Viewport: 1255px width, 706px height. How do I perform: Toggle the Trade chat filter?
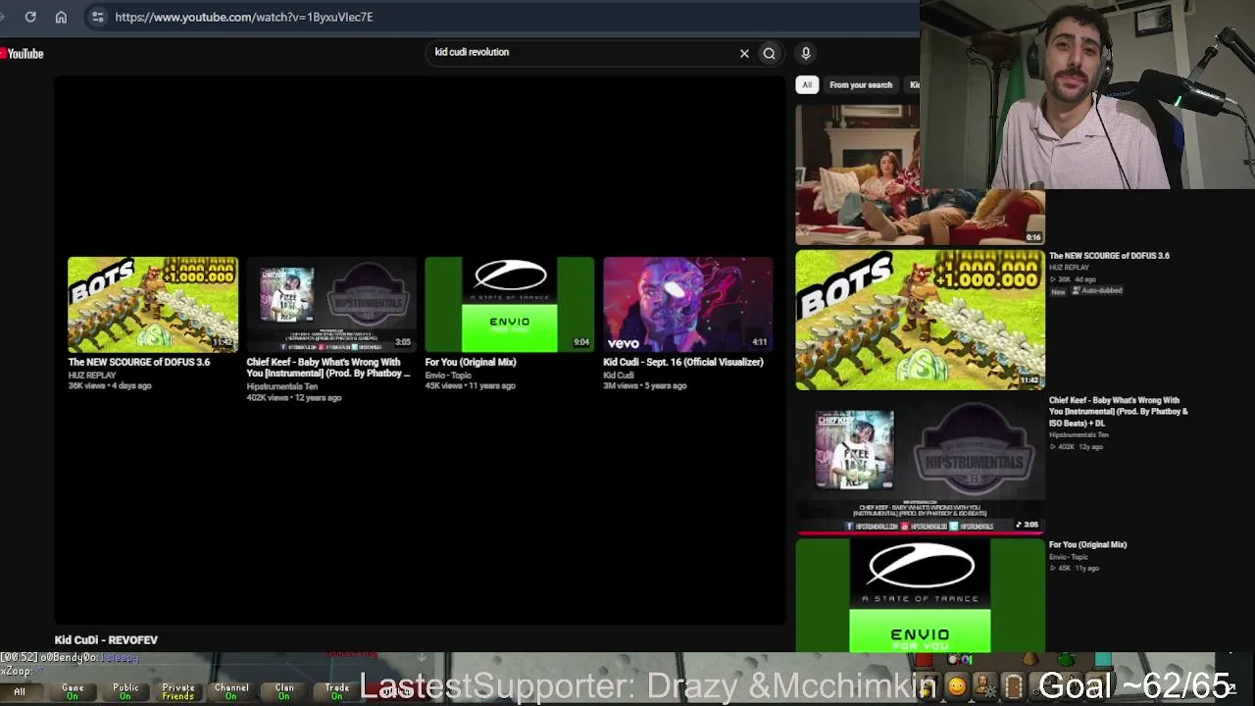tap(337, 692)
